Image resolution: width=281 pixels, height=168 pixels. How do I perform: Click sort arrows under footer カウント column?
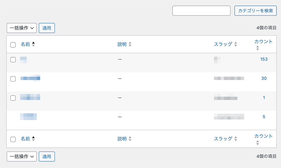click(x=257, y=143)
